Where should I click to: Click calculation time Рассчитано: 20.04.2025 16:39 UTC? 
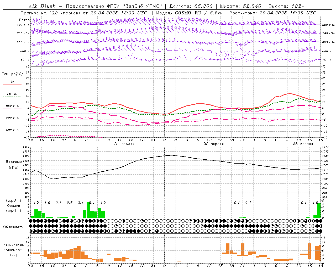click(x=272, y=13)
